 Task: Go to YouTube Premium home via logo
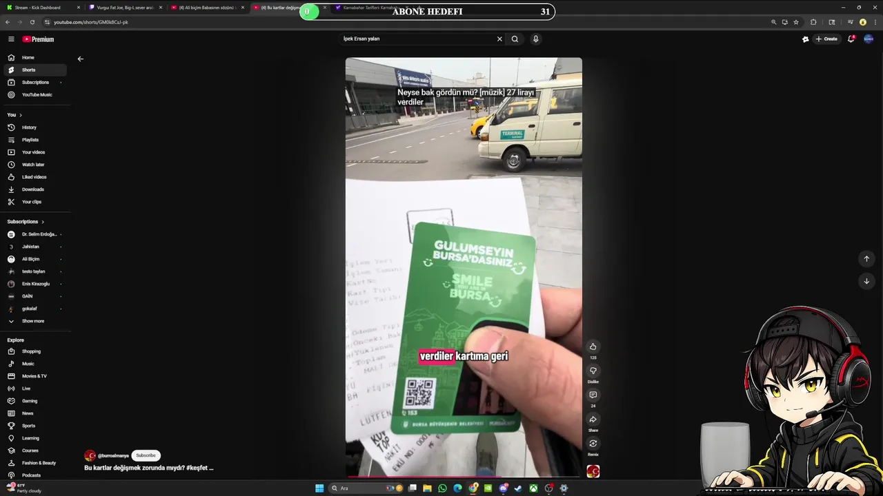pos(38,39)
